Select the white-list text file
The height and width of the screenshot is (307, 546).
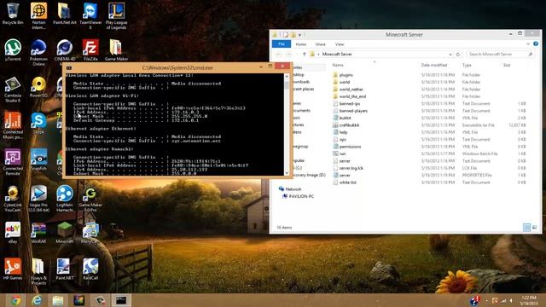pos(347,182)
